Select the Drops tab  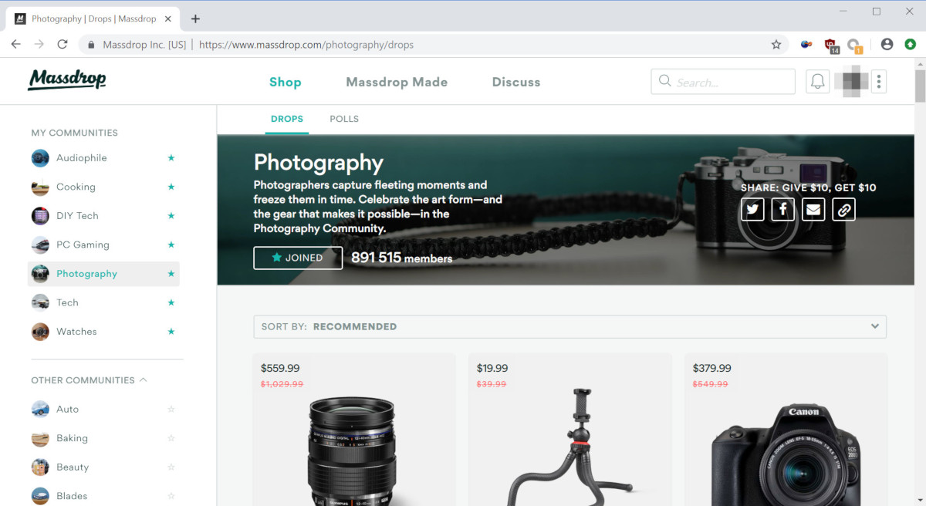pyautogui.click(x=287, y=119)
